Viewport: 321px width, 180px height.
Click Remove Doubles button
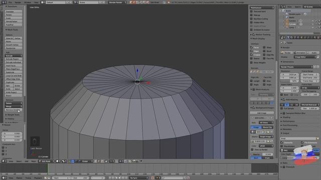(x=14, y=110)
